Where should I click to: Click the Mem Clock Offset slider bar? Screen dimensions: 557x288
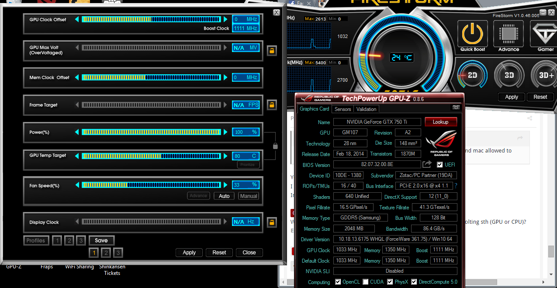tap(151, 77)
